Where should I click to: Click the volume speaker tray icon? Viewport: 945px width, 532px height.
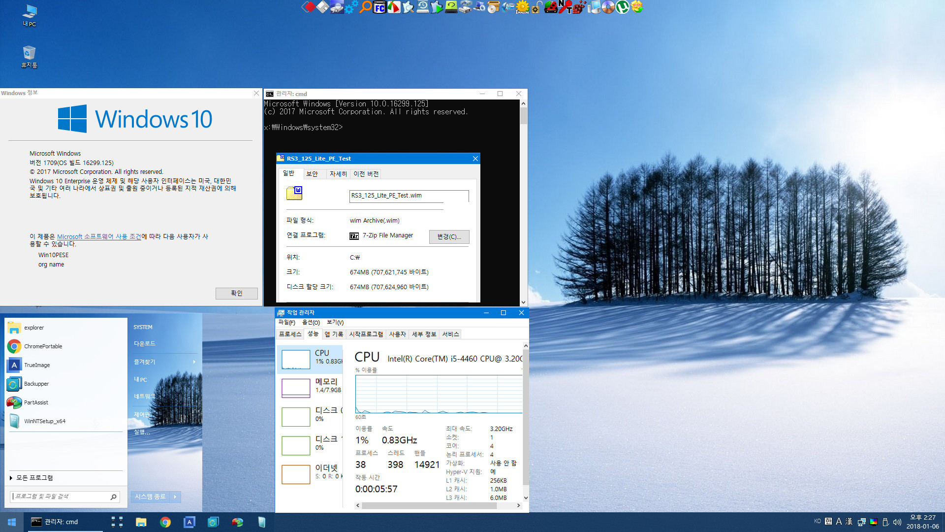coord(897,522)
